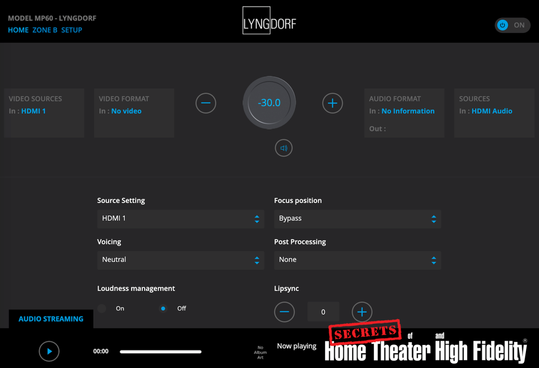
Task: Click the HDMI 1 video source link
Action: (x=34, y=111)
